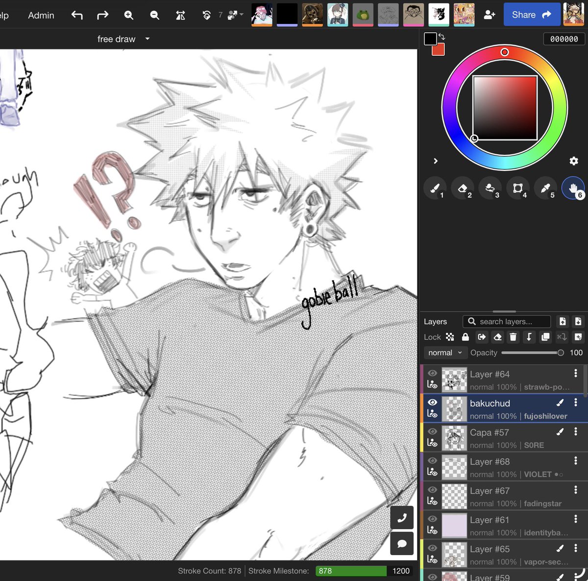588x581 pixels.
Task: Click the frog user avatar in header
Action: 363,15
